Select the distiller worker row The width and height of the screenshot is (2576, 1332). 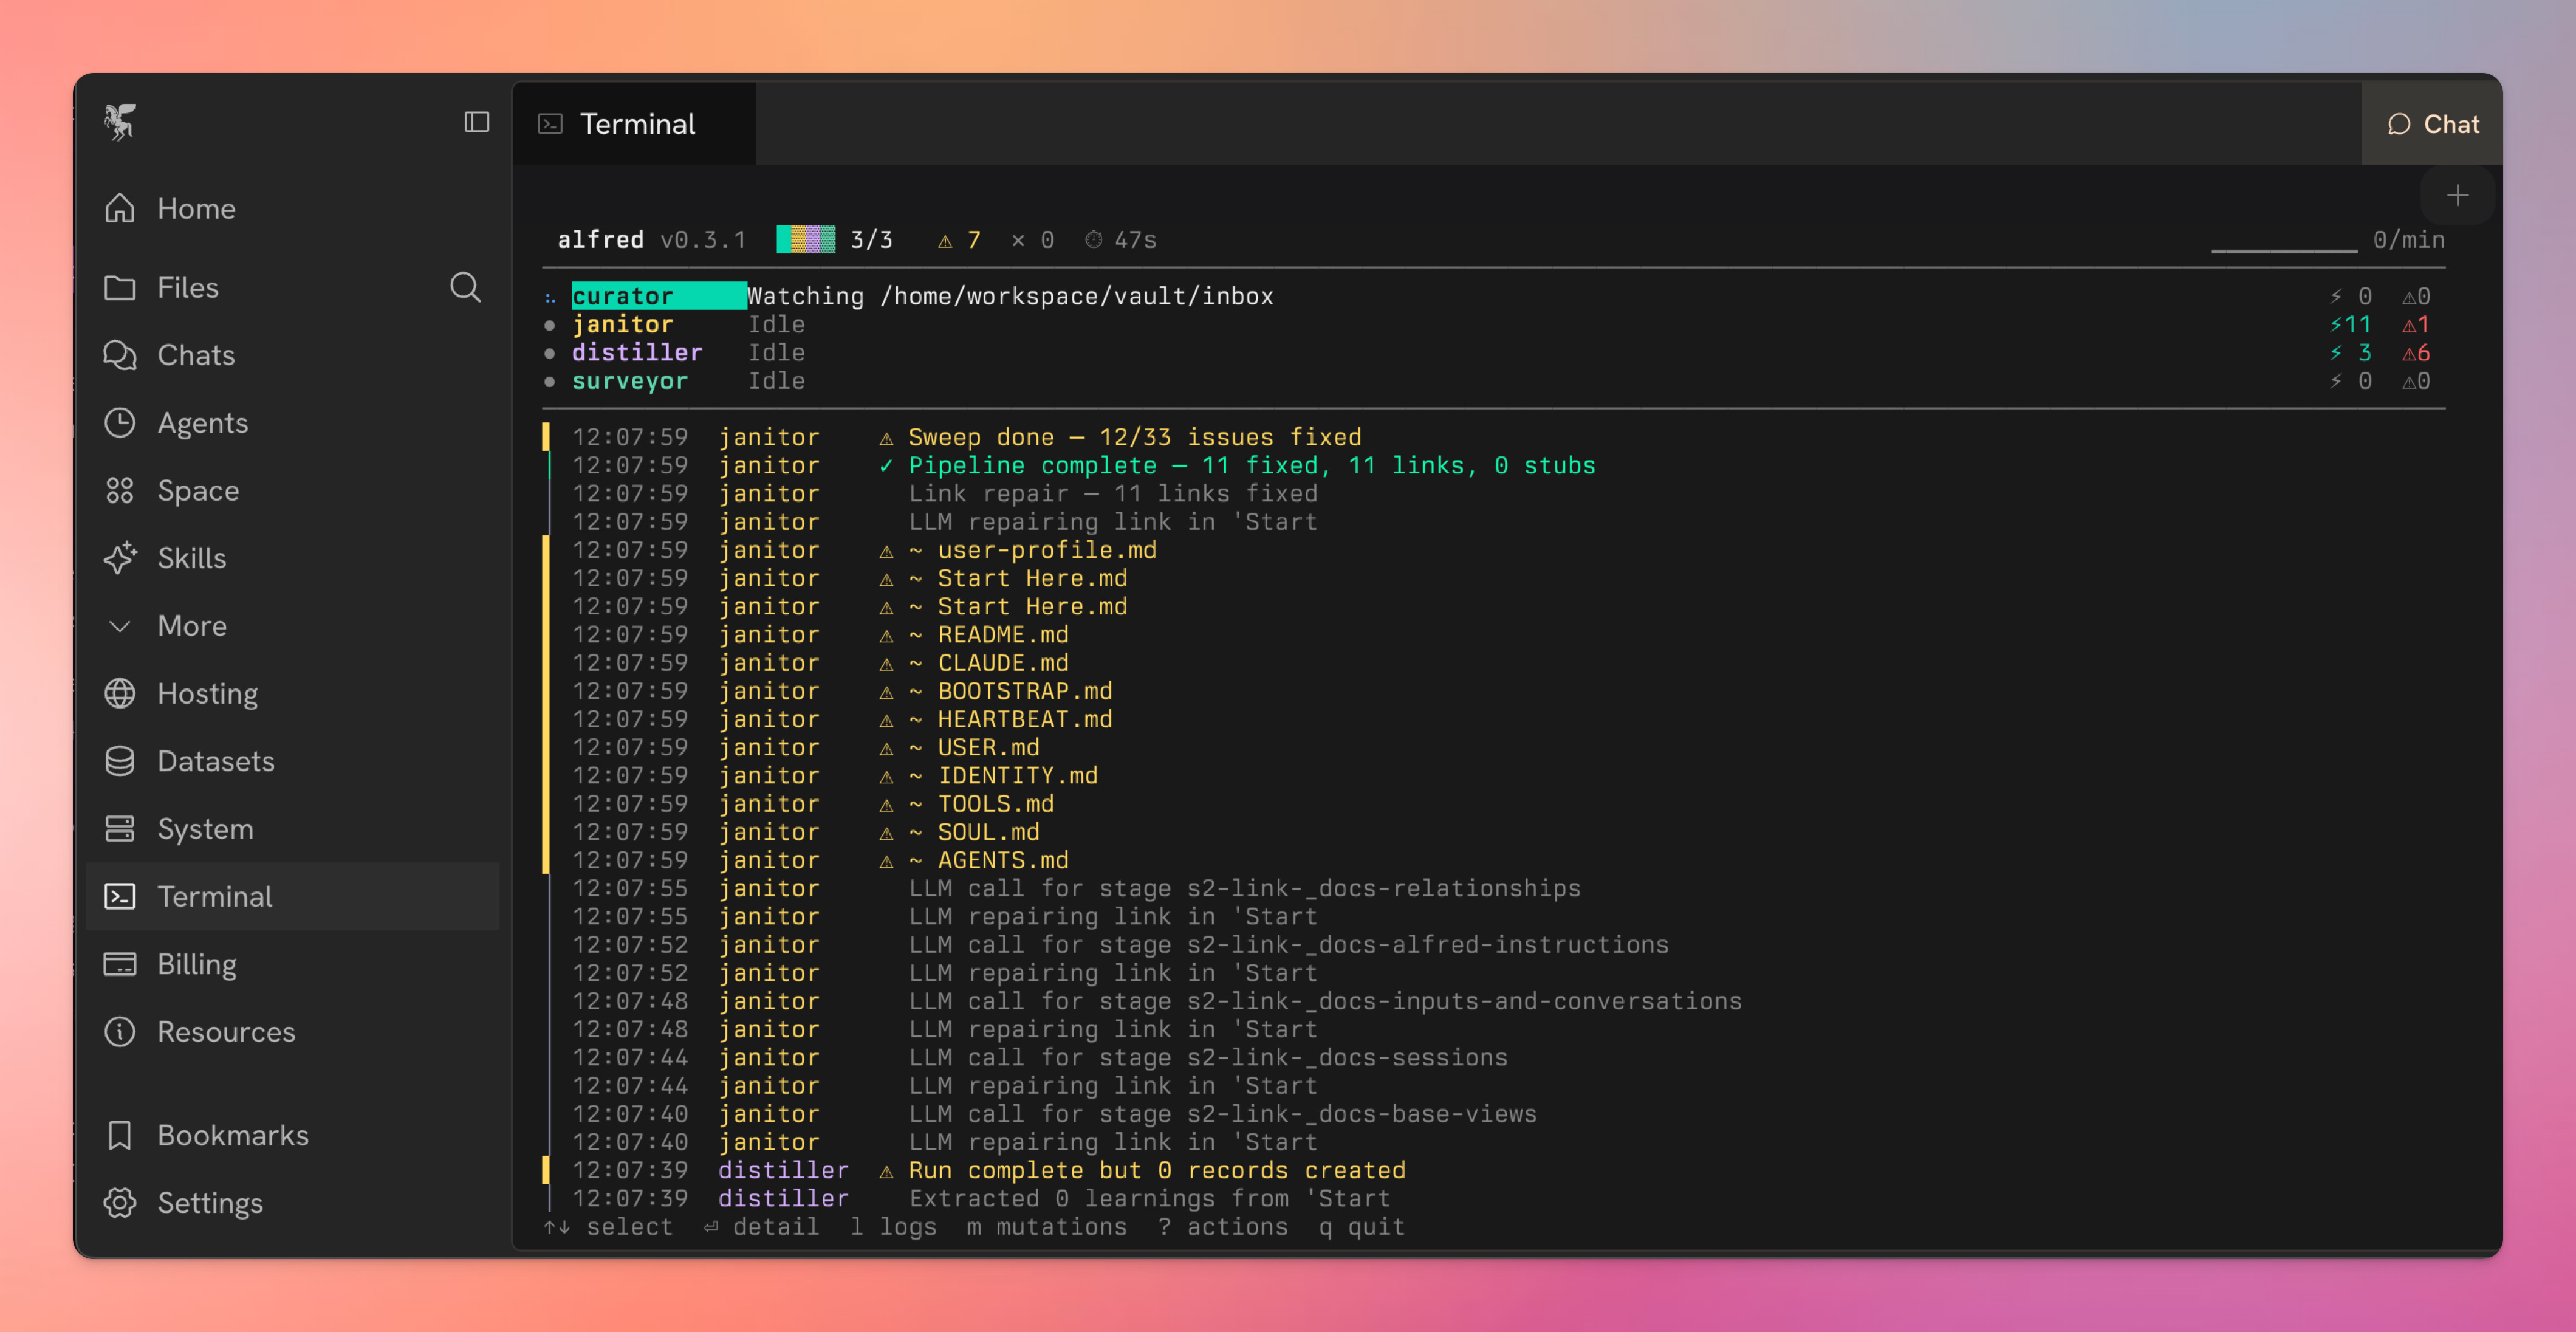click(x=636, y=352)
